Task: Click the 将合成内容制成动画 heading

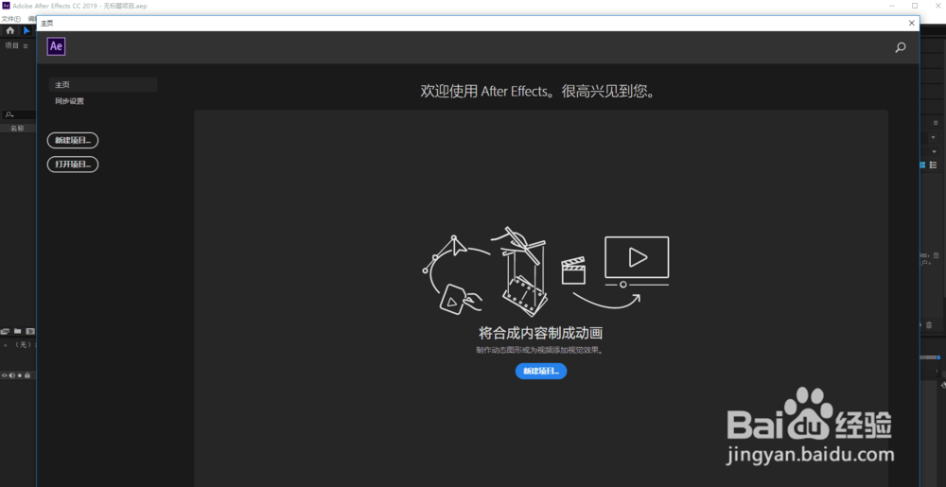Action: pos(541,333)
